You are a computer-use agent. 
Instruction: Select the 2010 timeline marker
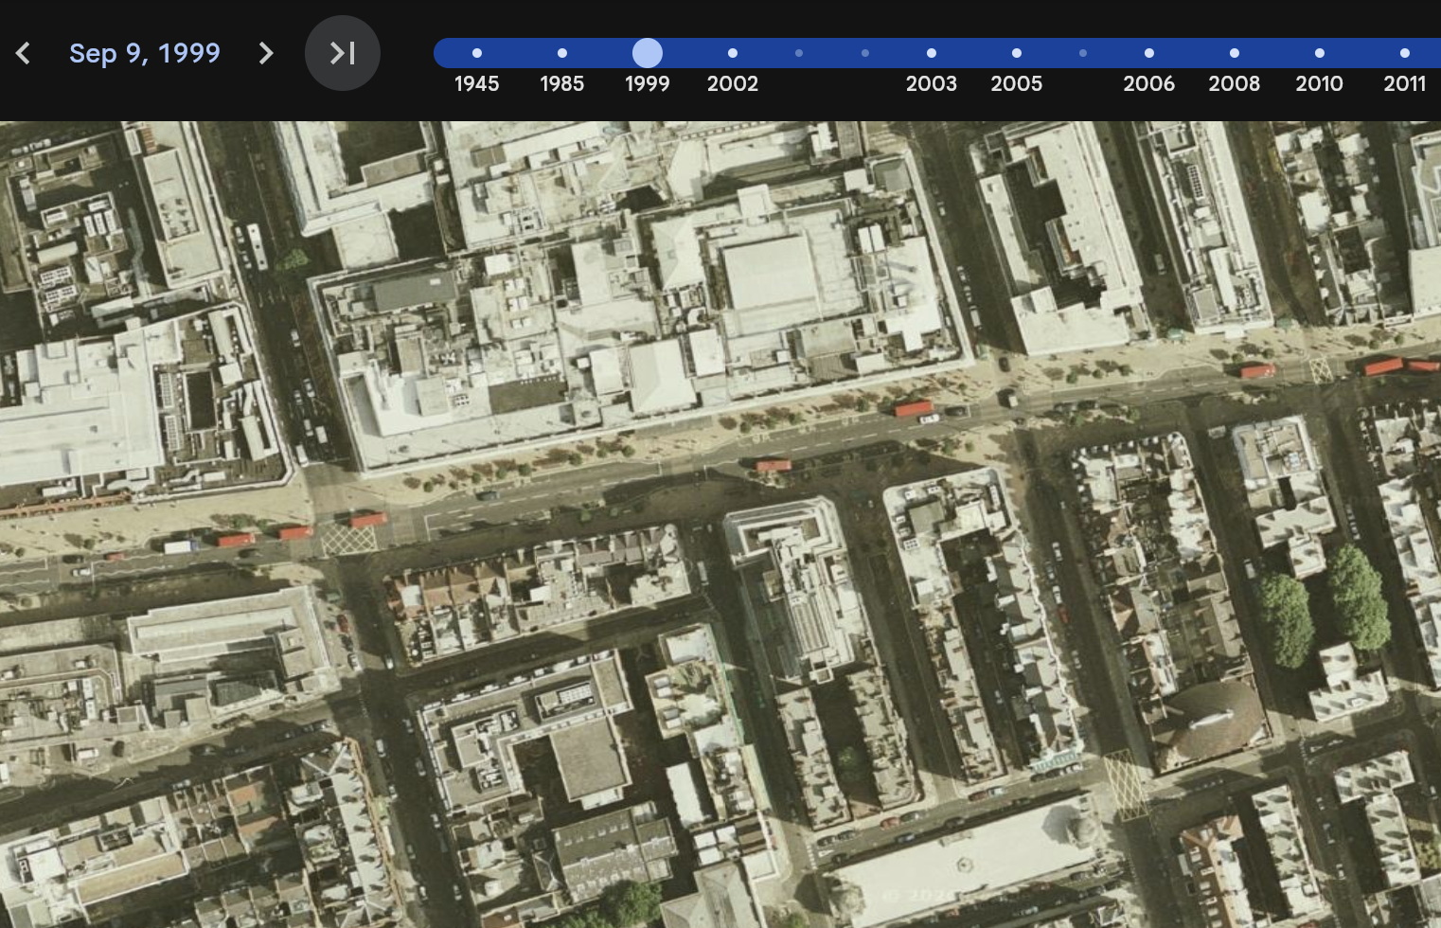(1320, 53)
